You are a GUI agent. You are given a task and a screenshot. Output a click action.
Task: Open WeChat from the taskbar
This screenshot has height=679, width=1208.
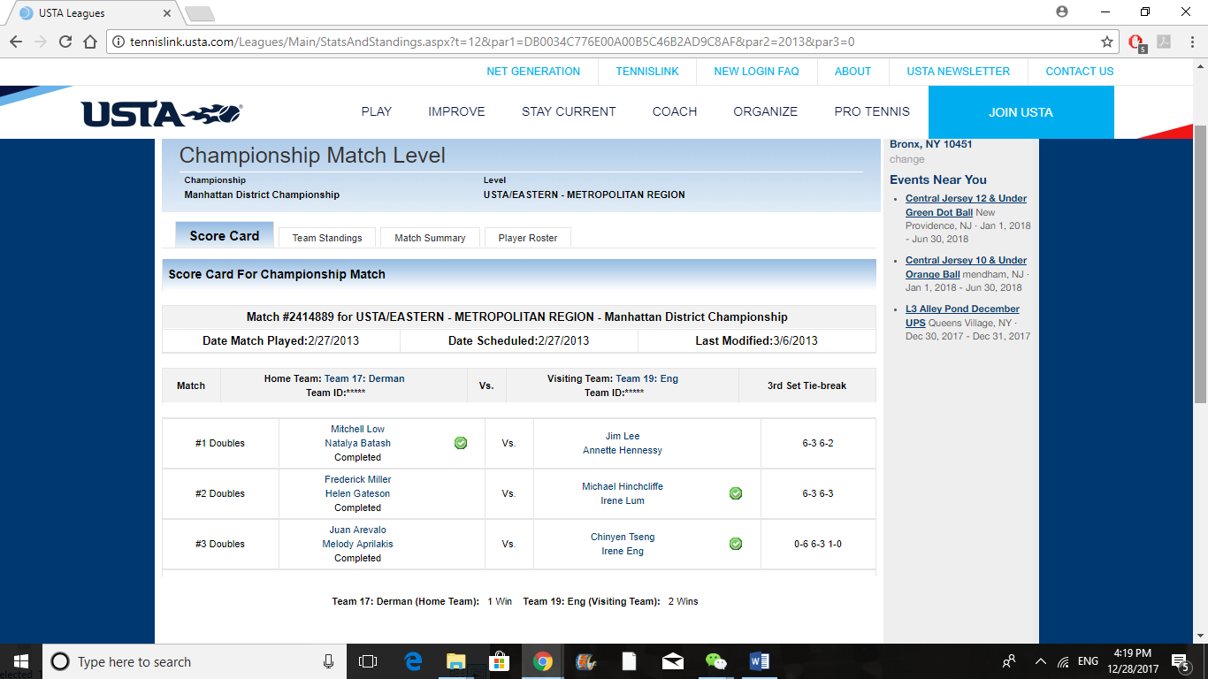click(715, 661)
